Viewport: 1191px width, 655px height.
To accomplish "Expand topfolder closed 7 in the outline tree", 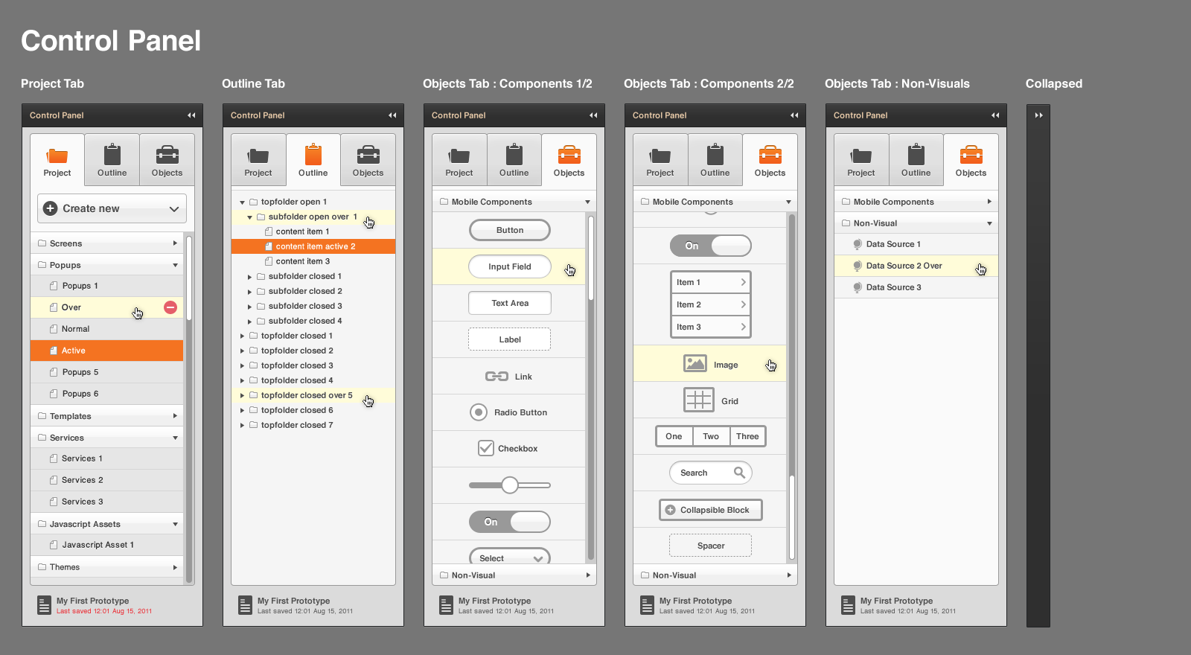I will [x=242, y=426].
